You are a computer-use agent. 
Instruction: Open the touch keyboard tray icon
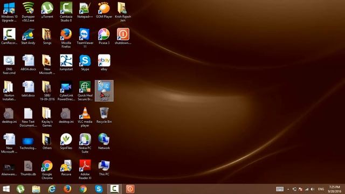(x=280, y=189)
